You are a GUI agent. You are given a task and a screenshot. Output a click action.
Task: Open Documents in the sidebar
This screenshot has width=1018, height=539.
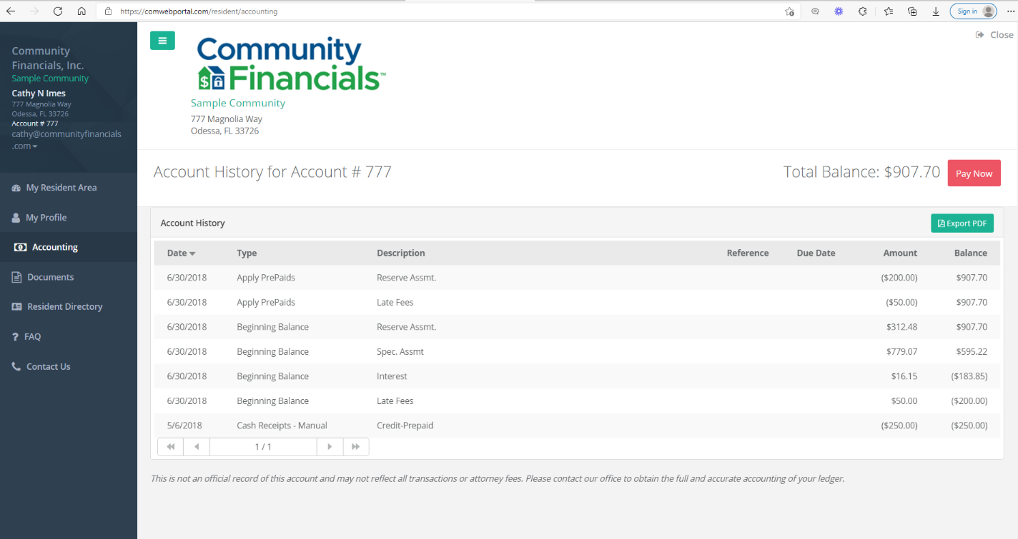(x=50, y=277)
